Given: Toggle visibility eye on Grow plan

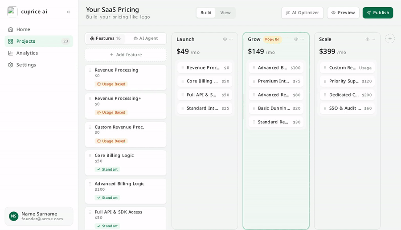Looking at the screenshot, I should pos(296,39).
